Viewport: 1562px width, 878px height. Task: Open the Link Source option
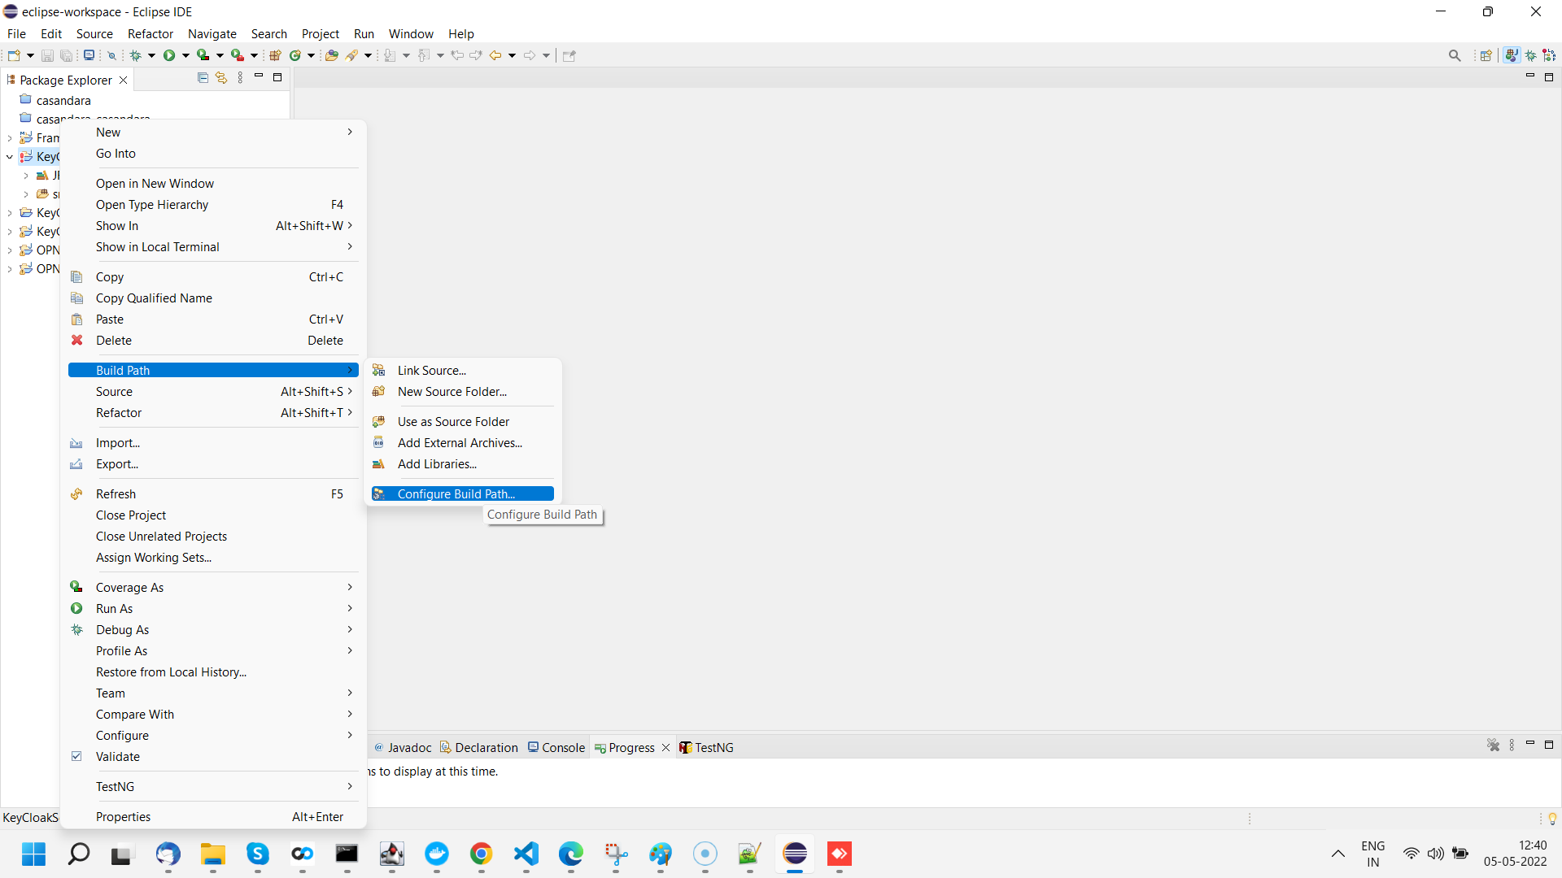pos(432,369)
